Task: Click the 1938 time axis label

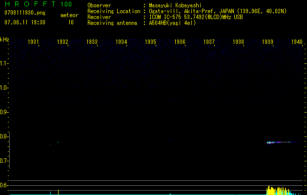Action: [x=238, y=42]
